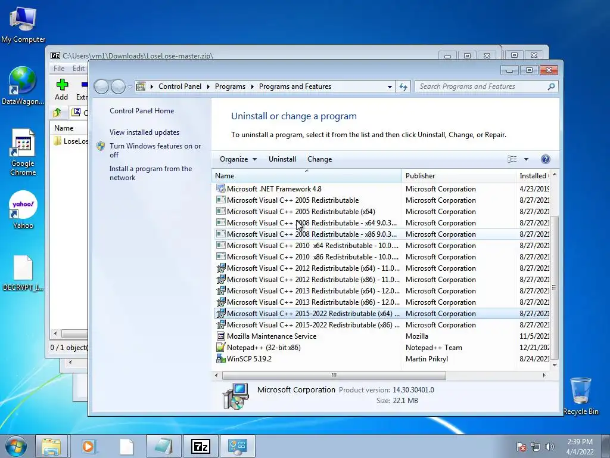Switch to the 7-Zip taskbar icon
This screenshot has width=610, height=458.
(201, 446)
